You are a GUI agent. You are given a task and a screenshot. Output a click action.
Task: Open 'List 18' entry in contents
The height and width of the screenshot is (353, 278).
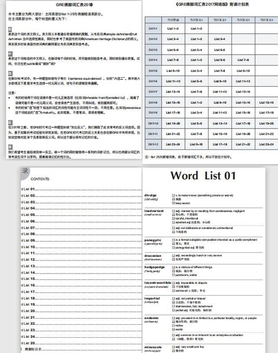pos(81,298)
